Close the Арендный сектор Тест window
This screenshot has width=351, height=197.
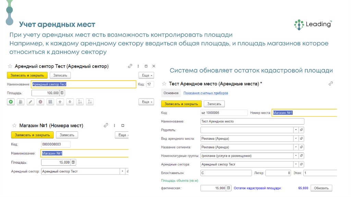154,66
